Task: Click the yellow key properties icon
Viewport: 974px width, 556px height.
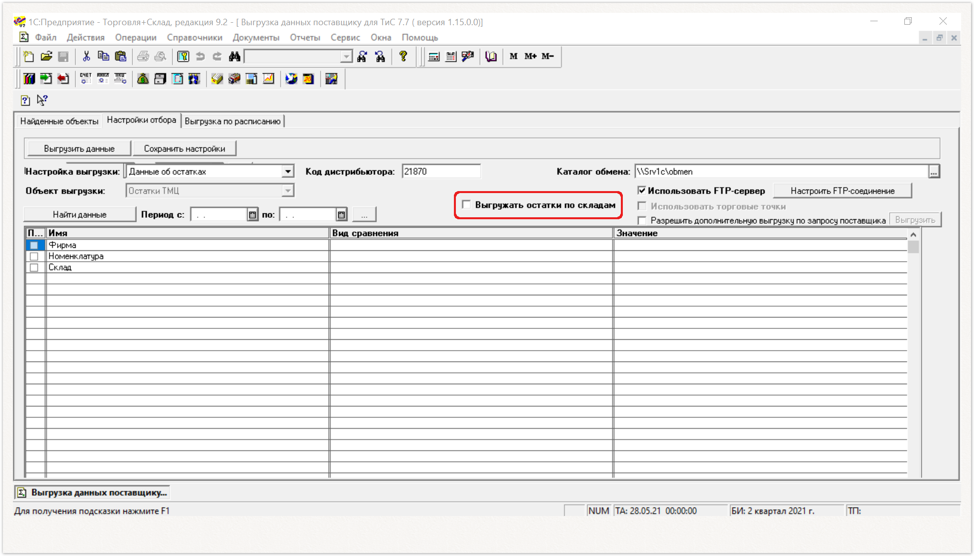Action: pos(183,56)
